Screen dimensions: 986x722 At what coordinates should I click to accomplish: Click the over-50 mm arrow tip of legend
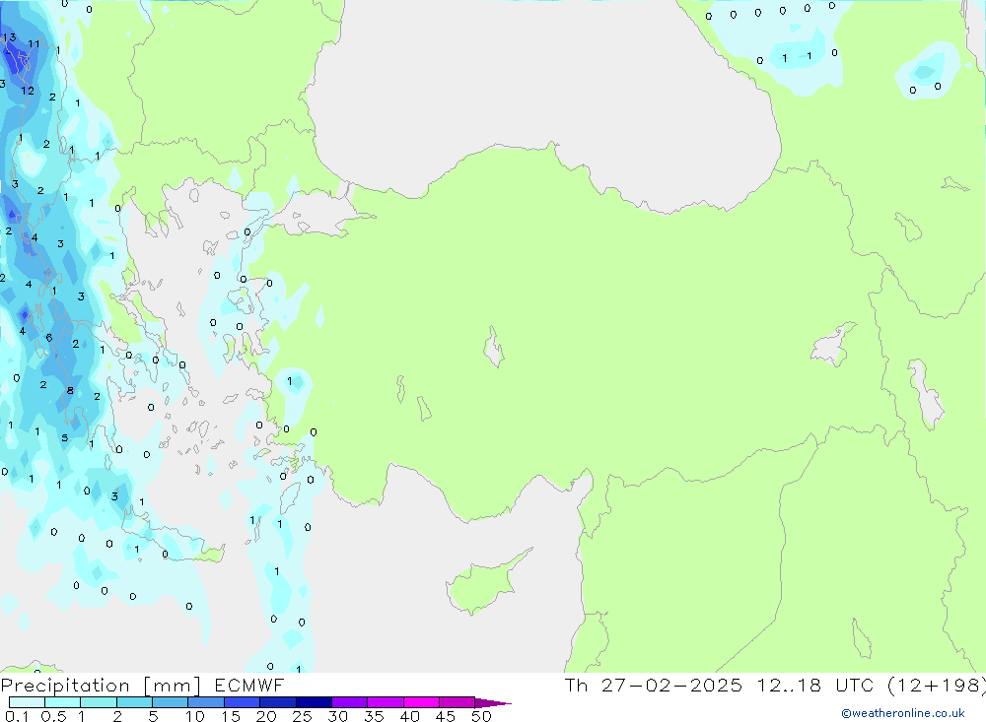[x=492, y=703]
